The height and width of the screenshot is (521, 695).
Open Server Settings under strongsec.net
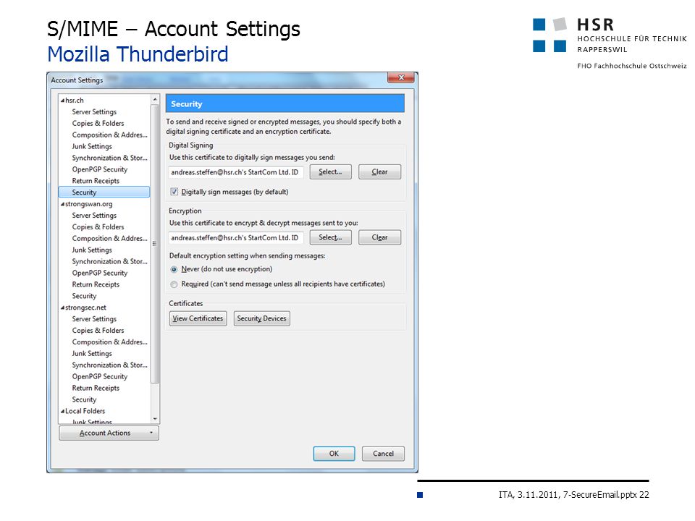pyautogui.click(x=94, y=319)
